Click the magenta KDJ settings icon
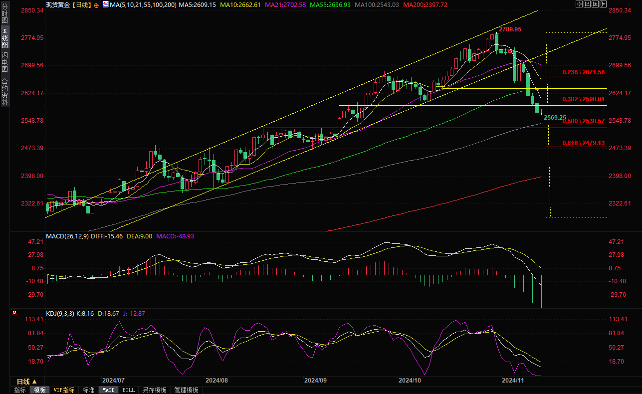The image size is (642, 394). pos(14,313)
